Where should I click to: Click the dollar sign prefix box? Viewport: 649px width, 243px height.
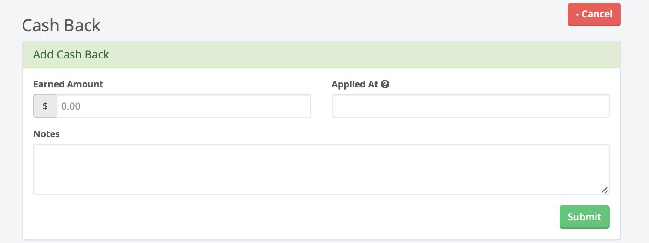(45, 106)
